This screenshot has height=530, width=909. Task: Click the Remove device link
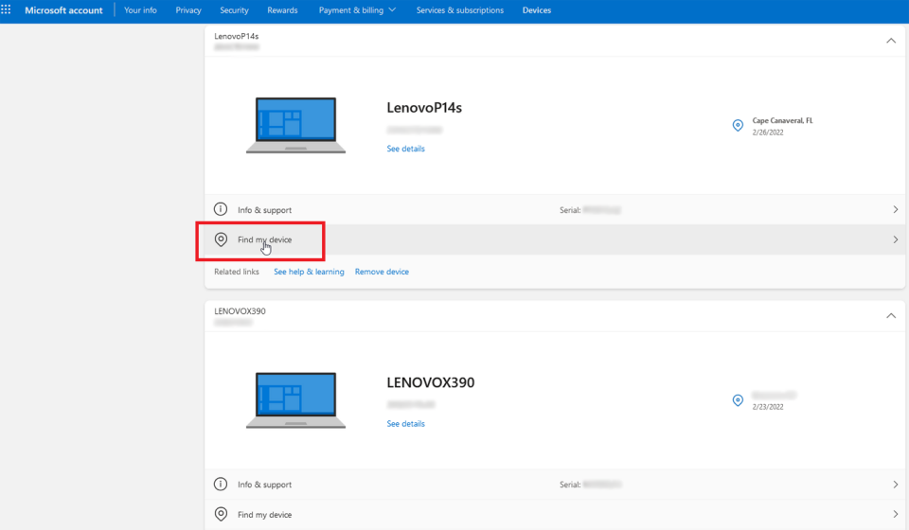pos(382,272)
